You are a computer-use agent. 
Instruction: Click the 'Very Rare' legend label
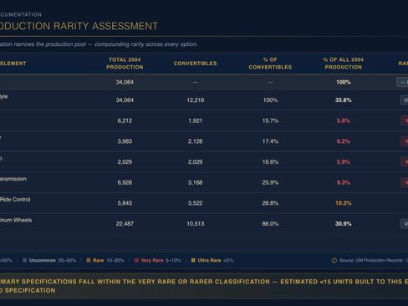point(152,260)
